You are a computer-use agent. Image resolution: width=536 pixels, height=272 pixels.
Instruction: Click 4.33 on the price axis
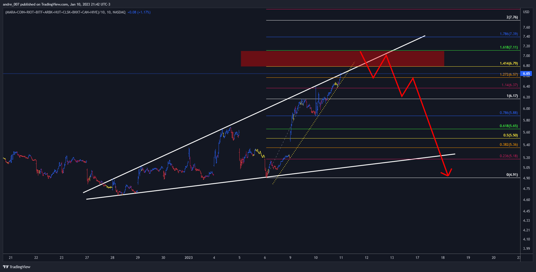[x=526, y=221]
